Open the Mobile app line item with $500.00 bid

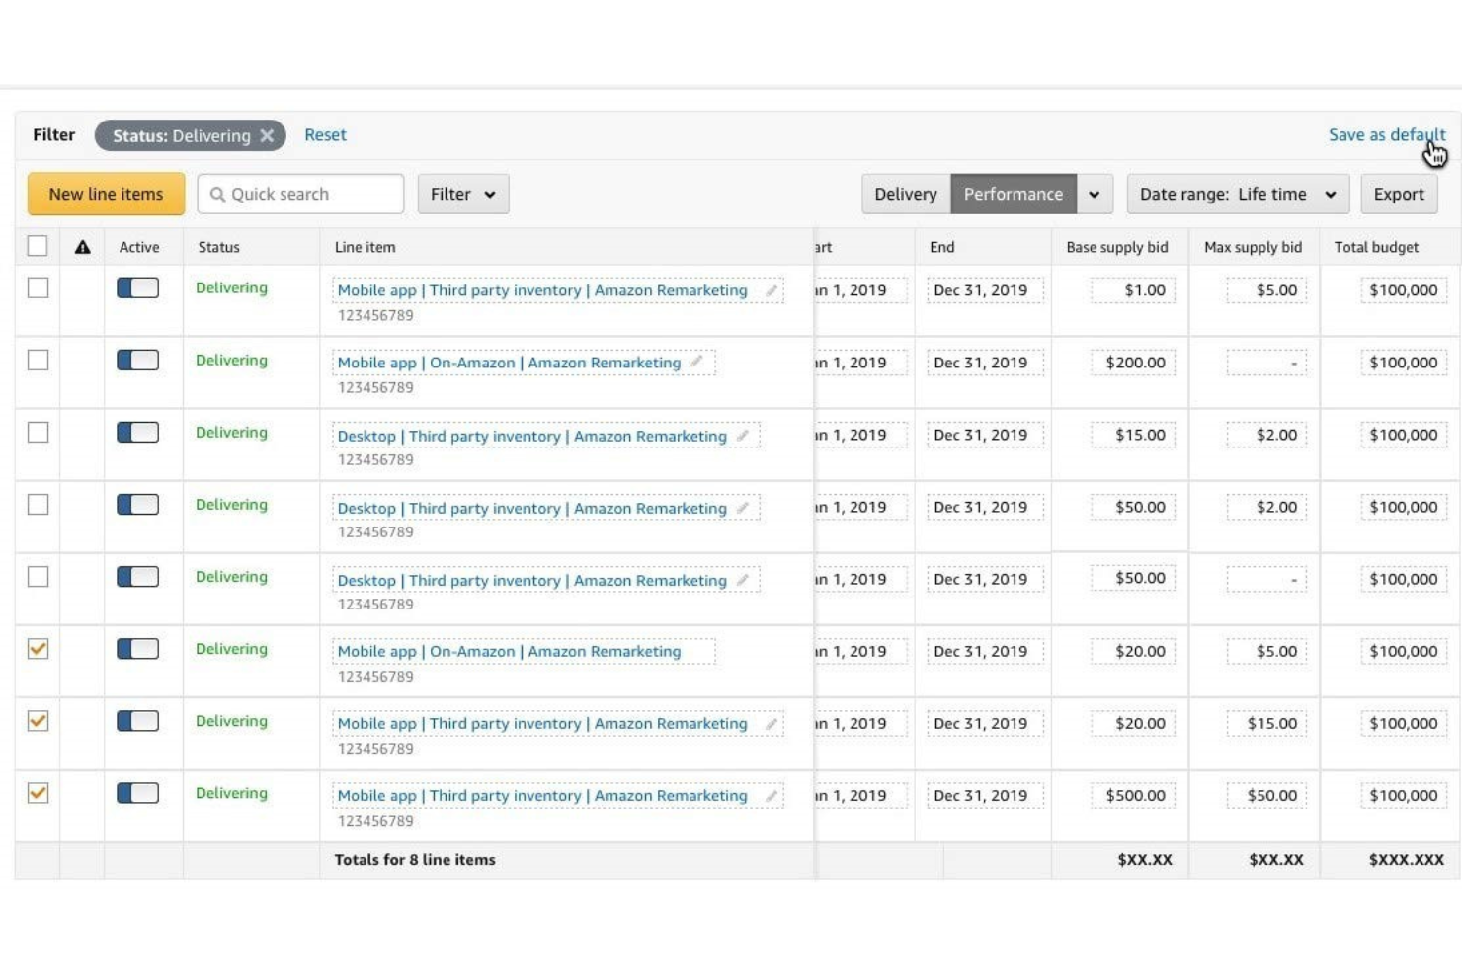[542, 795]
